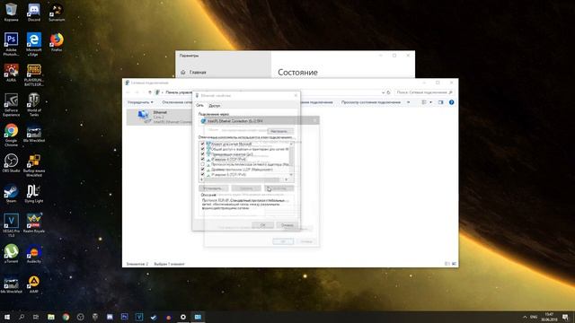Open the Recycle Bin desktop icon
The height and width of the screenshot is (323, 575).
pos(11,13)
